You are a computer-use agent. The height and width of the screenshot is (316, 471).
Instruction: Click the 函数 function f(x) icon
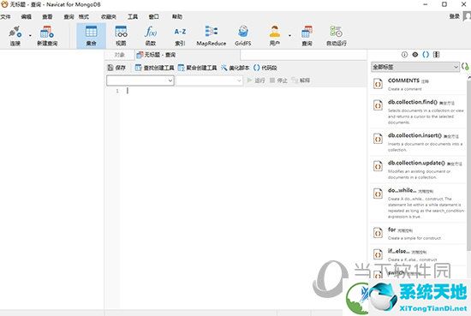[x=151, y=35]
